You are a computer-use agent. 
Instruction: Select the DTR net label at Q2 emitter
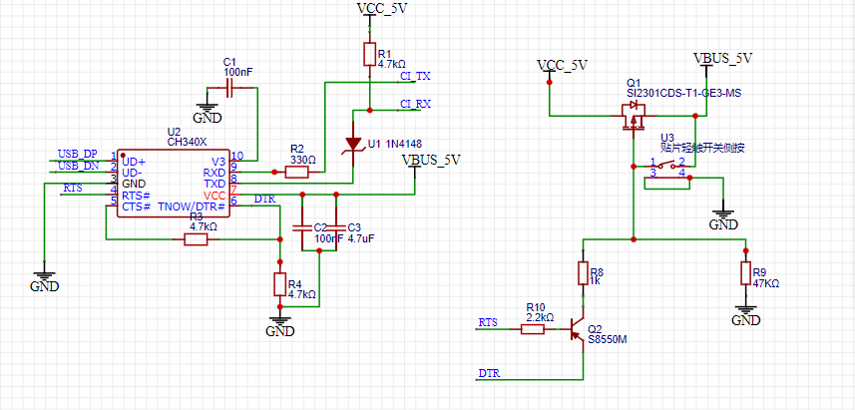click(489, 373)
